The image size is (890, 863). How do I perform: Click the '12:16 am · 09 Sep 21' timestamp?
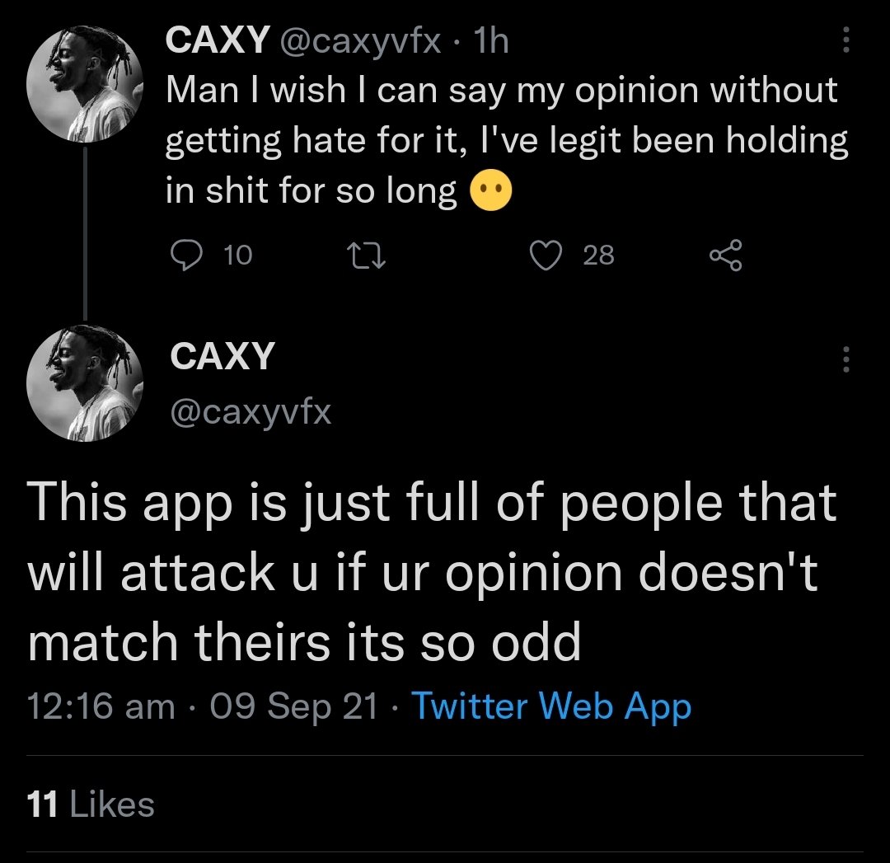[x=203, y=706]
